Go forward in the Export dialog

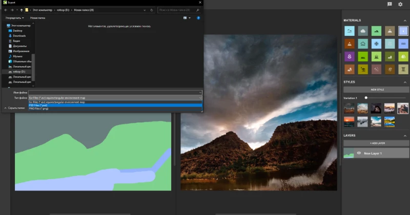[x=12, y=10]
